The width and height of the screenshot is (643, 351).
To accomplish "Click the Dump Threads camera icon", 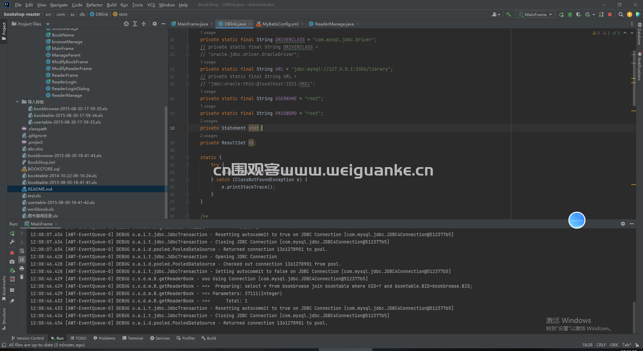I will (x=12, y=262).
